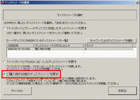Select the ハードディスクに作成したディスクイメージを戻す radio option

(x=4, y=28)
